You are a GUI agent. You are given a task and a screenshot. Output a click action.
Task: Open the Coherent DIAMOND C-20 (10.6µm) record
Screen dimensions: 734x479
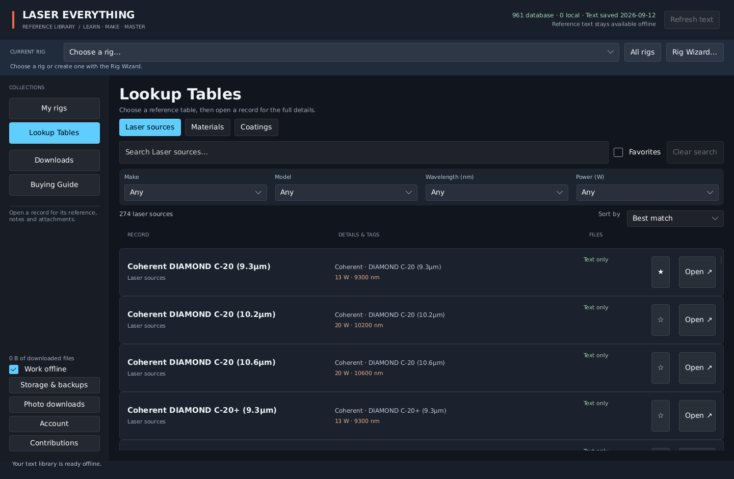coord(697,368)
